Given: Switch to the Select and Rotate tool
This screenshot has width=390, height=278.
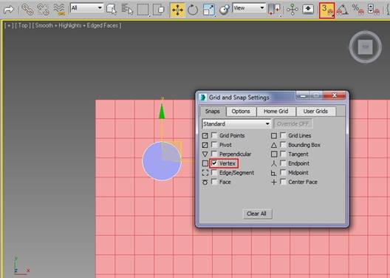Looking at the screenshot, I should [x=193, y=10].
